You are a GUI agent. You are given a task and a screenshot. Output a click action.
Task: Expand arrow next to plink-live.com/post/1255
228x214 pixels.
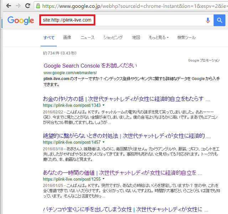click(x=104, y=179)
